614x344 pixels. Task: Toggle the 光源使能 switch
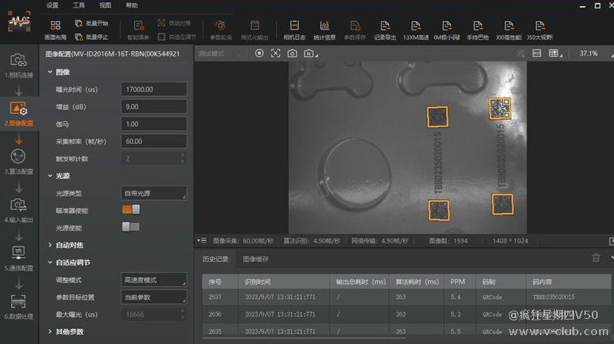(130, 227)
